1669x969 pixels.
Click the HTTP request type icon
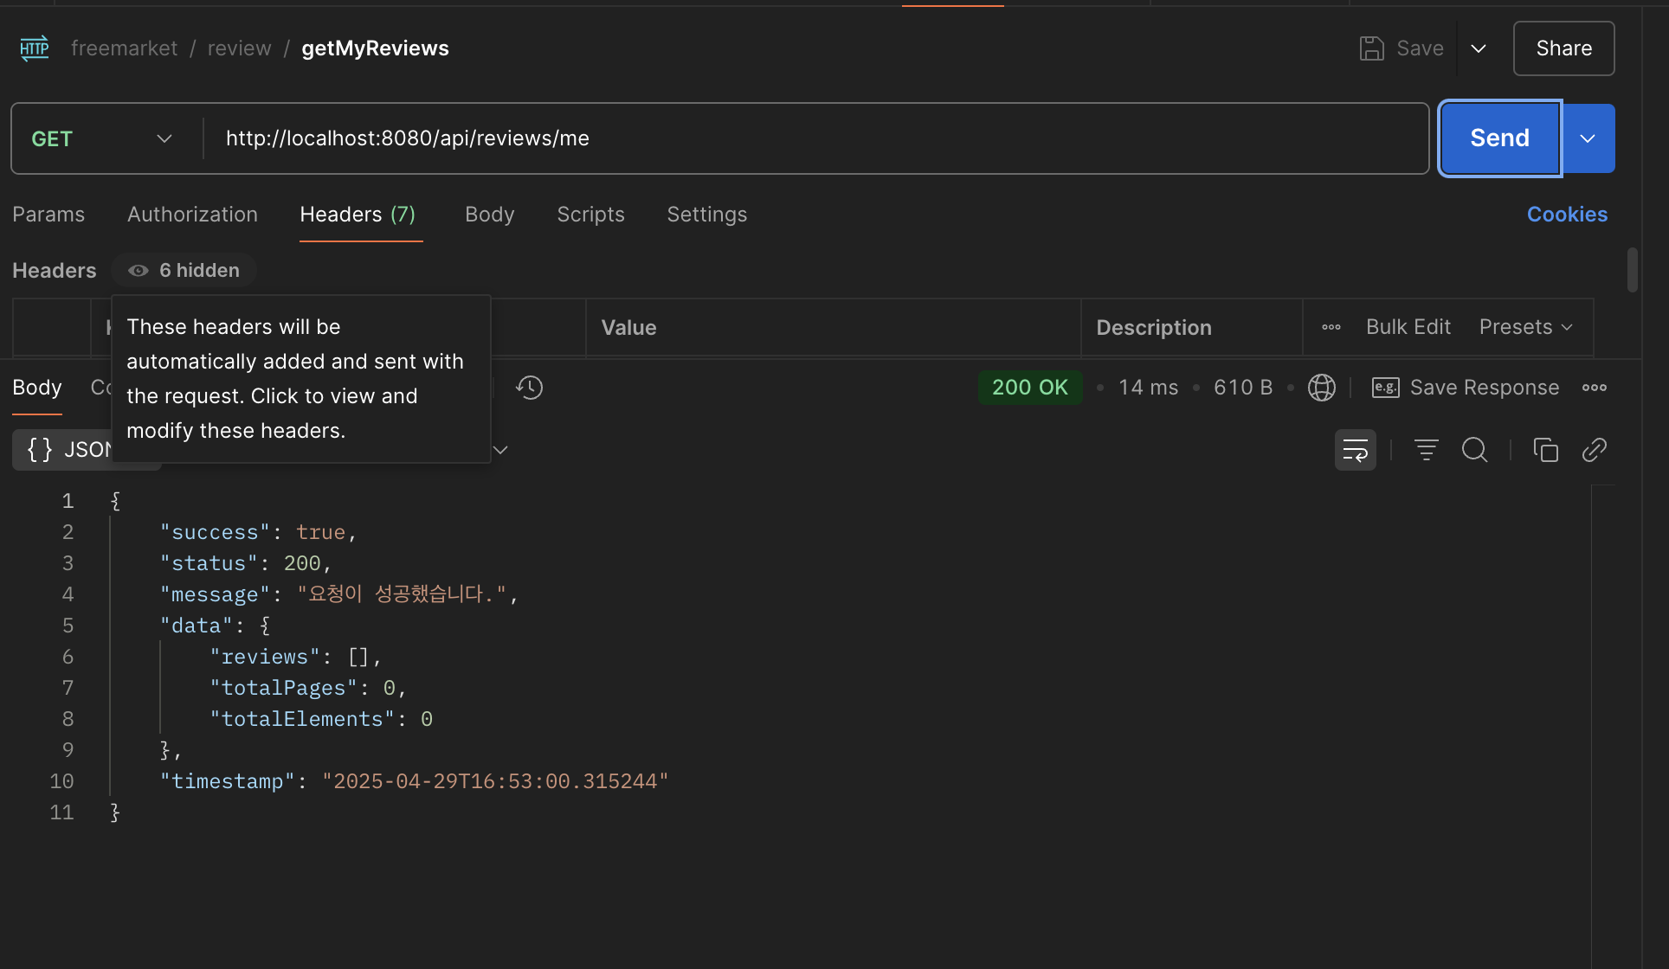[x=35, y=48]
